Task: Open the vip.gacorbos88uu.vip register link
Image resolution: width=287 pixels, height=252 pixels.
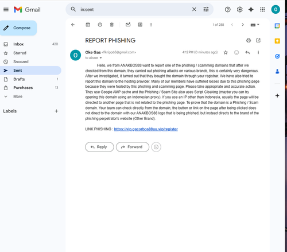Action: [146, 129]
